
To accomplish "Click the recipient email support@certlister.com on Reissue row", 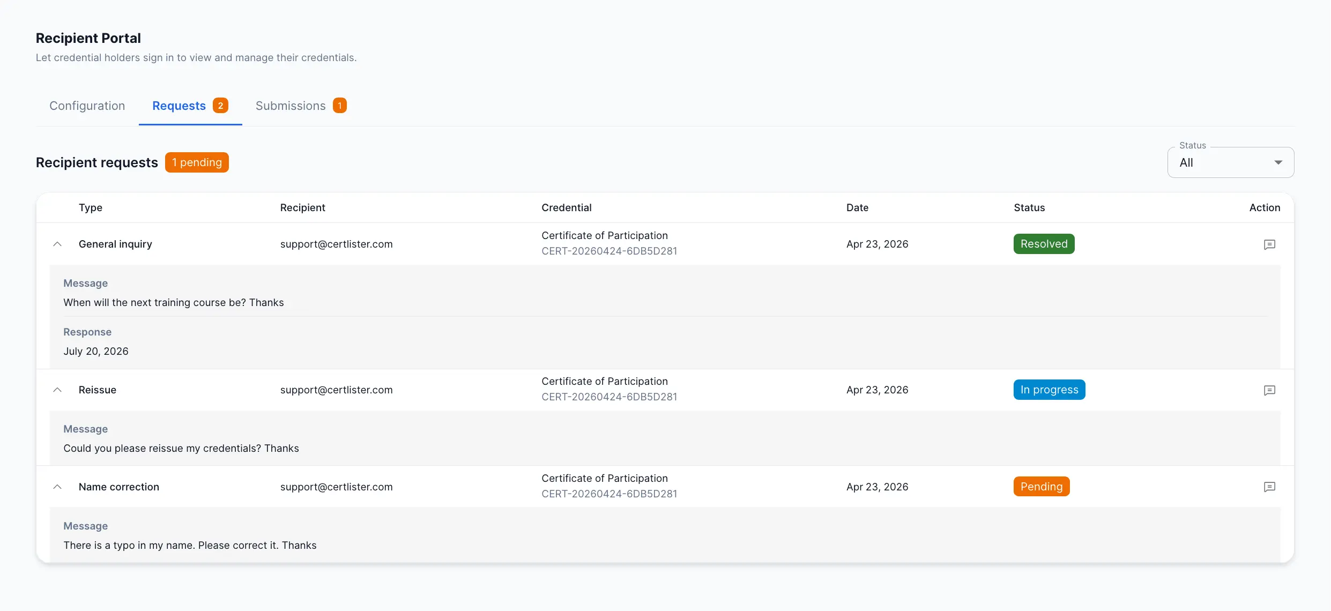I will (336, 390).
